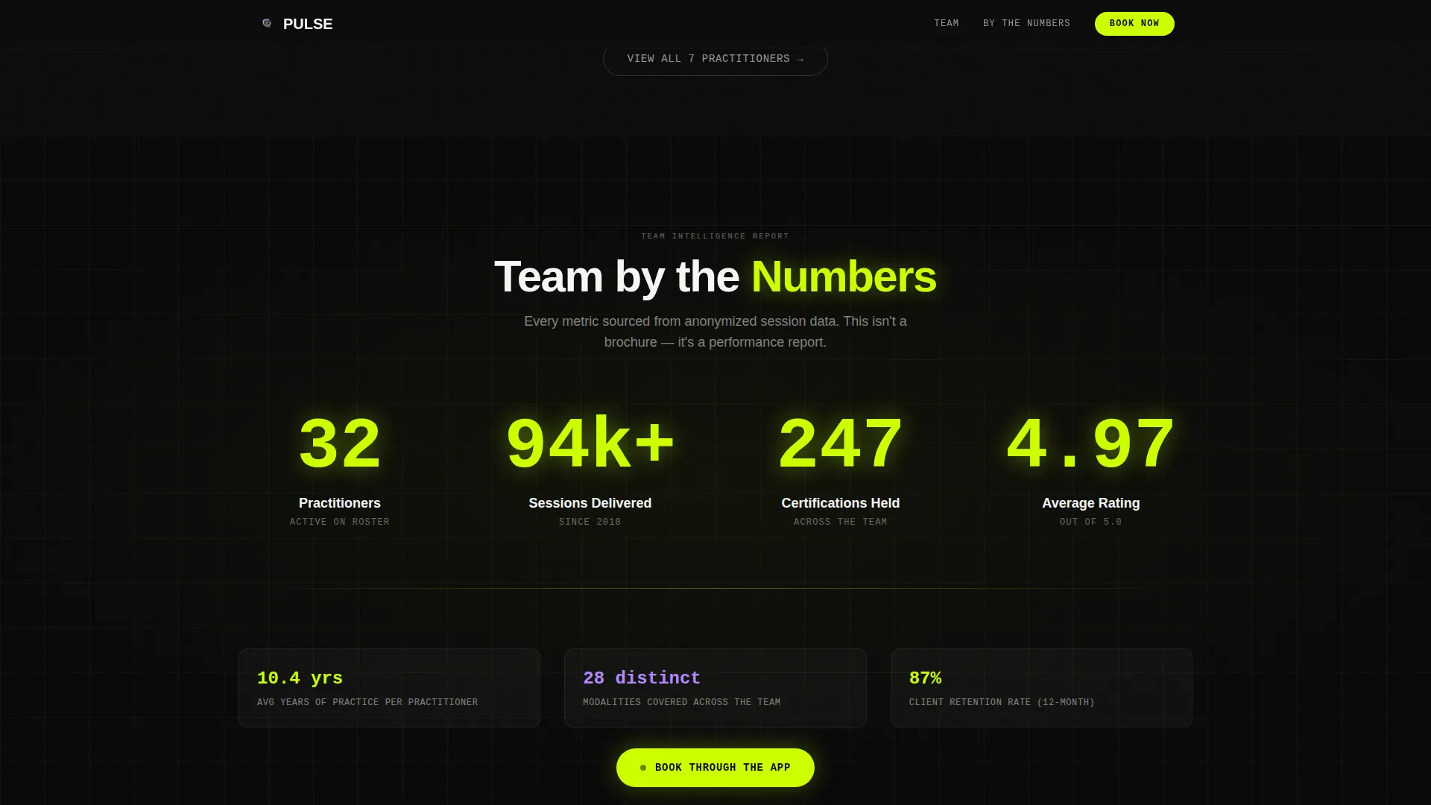Open the Team nav link
Viewport: 1431px width, 805px height.
click(x=947, y=23)
